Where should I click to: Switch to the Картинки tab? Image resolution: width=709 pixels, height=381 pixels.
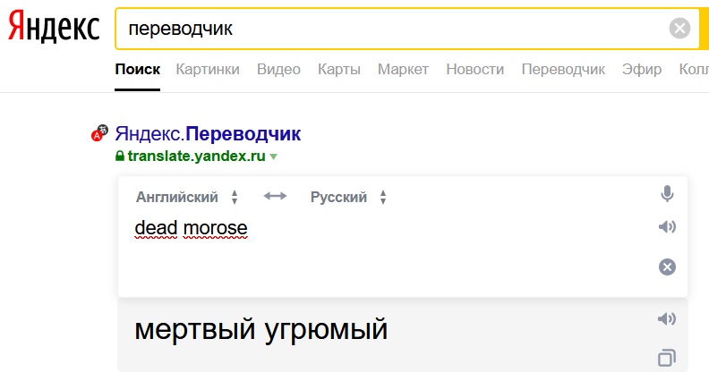(x=208, y=69)
